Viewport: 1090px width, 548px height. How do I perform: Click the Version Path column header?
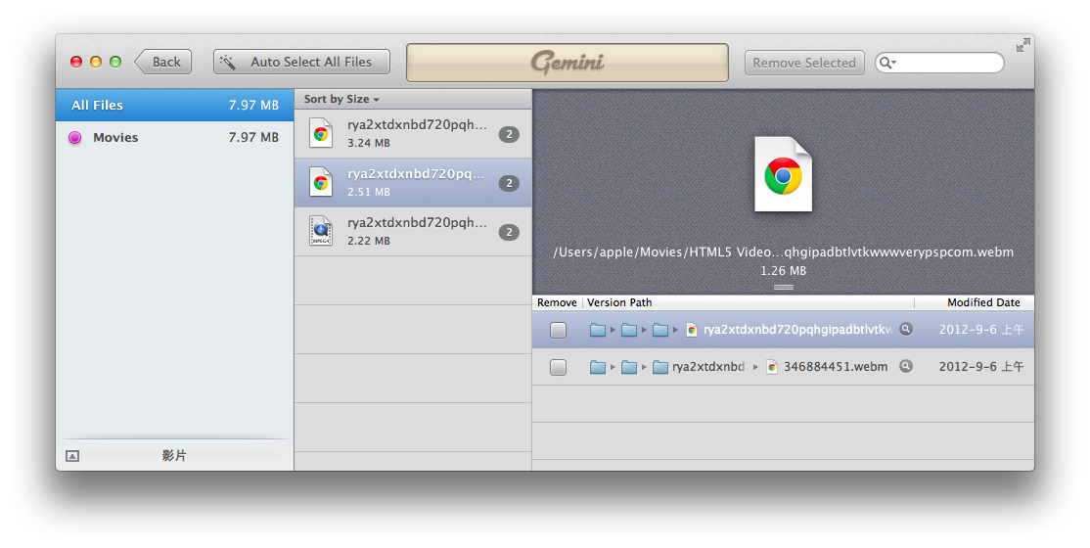pyautogui.click(x=619, y=302)
